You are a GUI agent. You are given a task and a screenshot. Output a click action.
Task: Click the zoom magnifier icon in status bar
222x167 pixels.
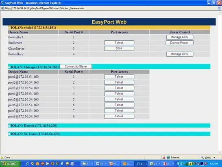(202, 158)
